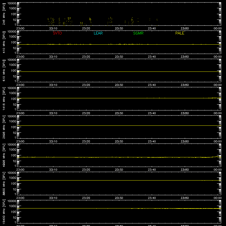Click 00:00 time label under 1415 MHz plot
The width and height of the screenshot is (226, 226).
coord(218,113)
